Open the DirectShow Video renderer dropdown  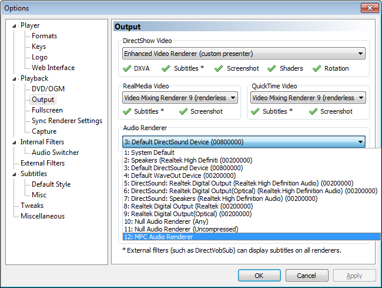click(244, 54)
